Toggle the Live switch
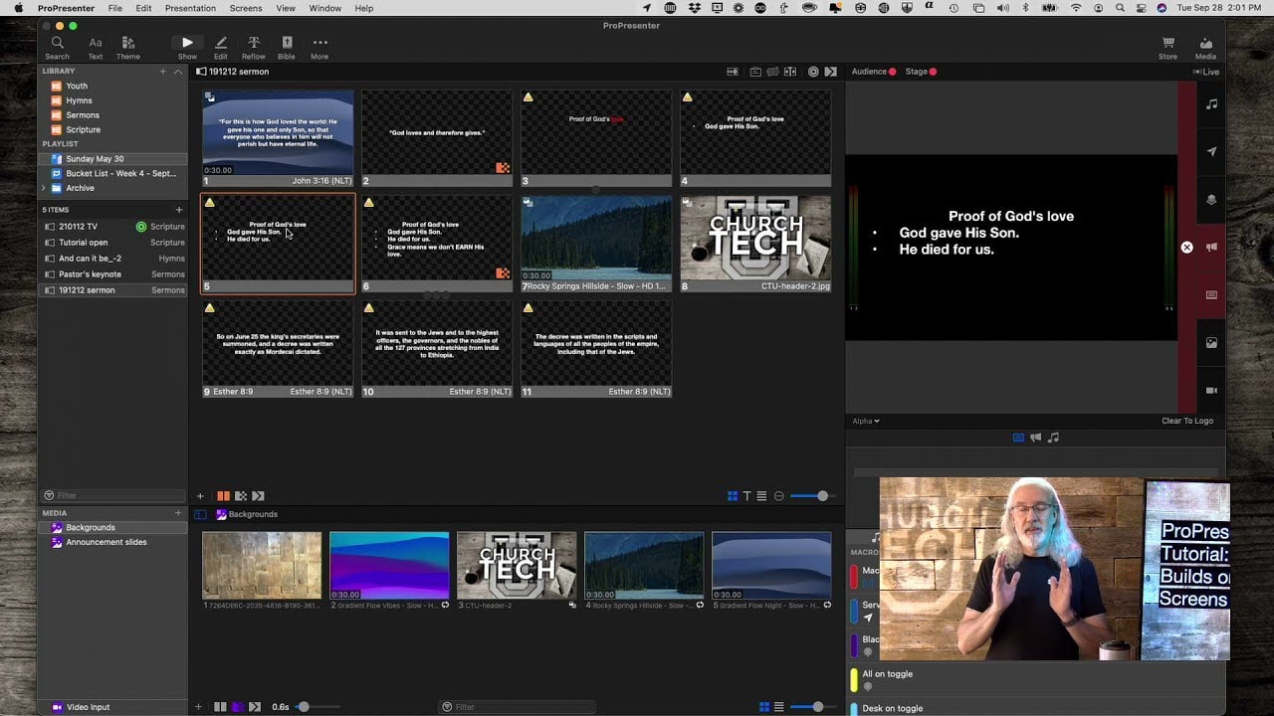The image size is (1274, 716). click(1205, 72)
